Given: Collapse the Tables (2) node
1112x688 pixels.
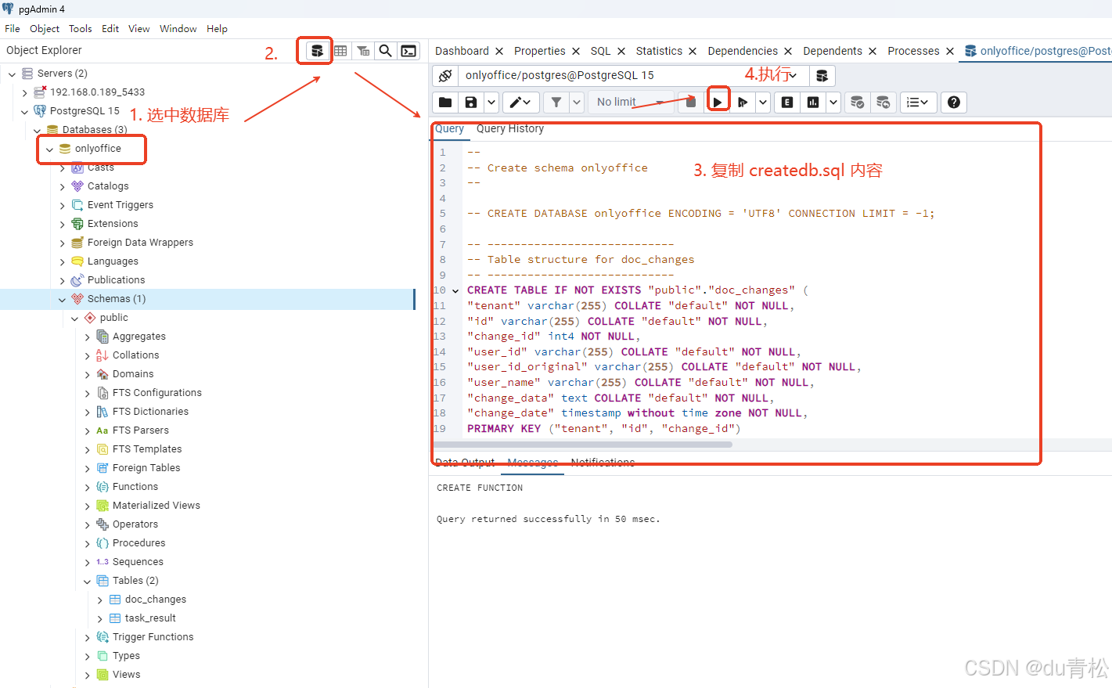Looking at the screenshot, I should tap(88, 581).
